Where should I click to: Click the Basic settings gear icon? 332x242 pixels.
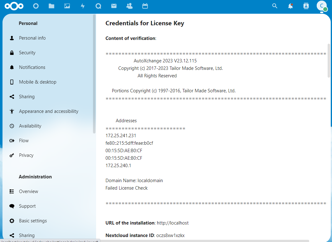click(x=12, y=220)
